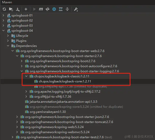Collapse the springboot-04 module
The image size is (155, 140).
(4, 31)
